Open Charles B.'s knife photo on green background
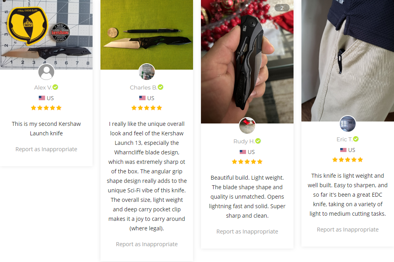 (147, 32)
